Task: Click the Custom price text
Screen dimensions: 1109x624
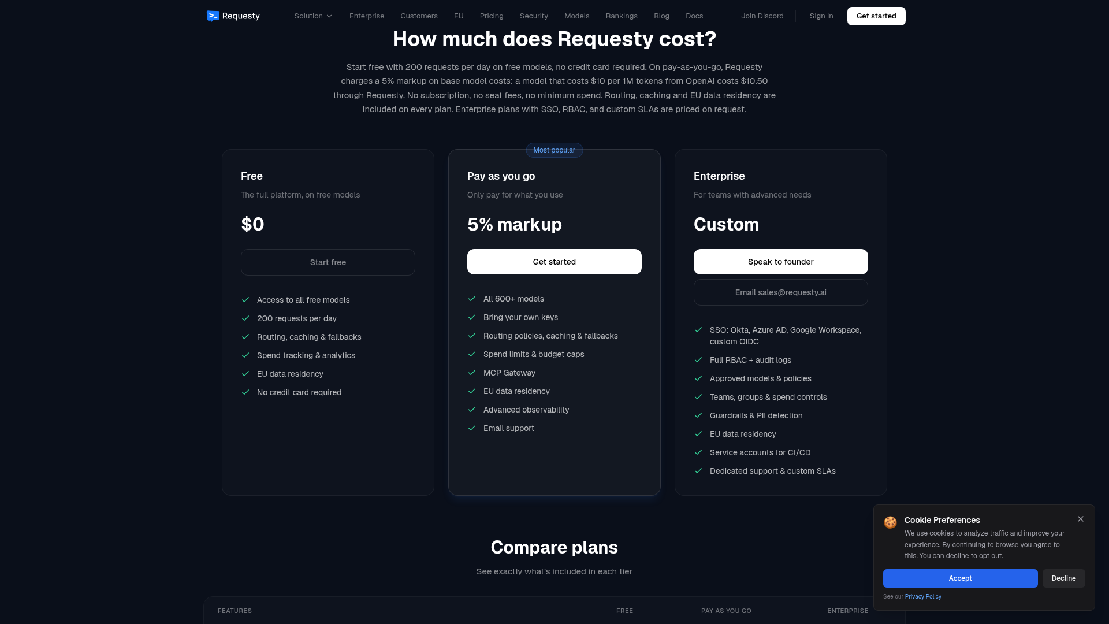Action: coord(726,224)
